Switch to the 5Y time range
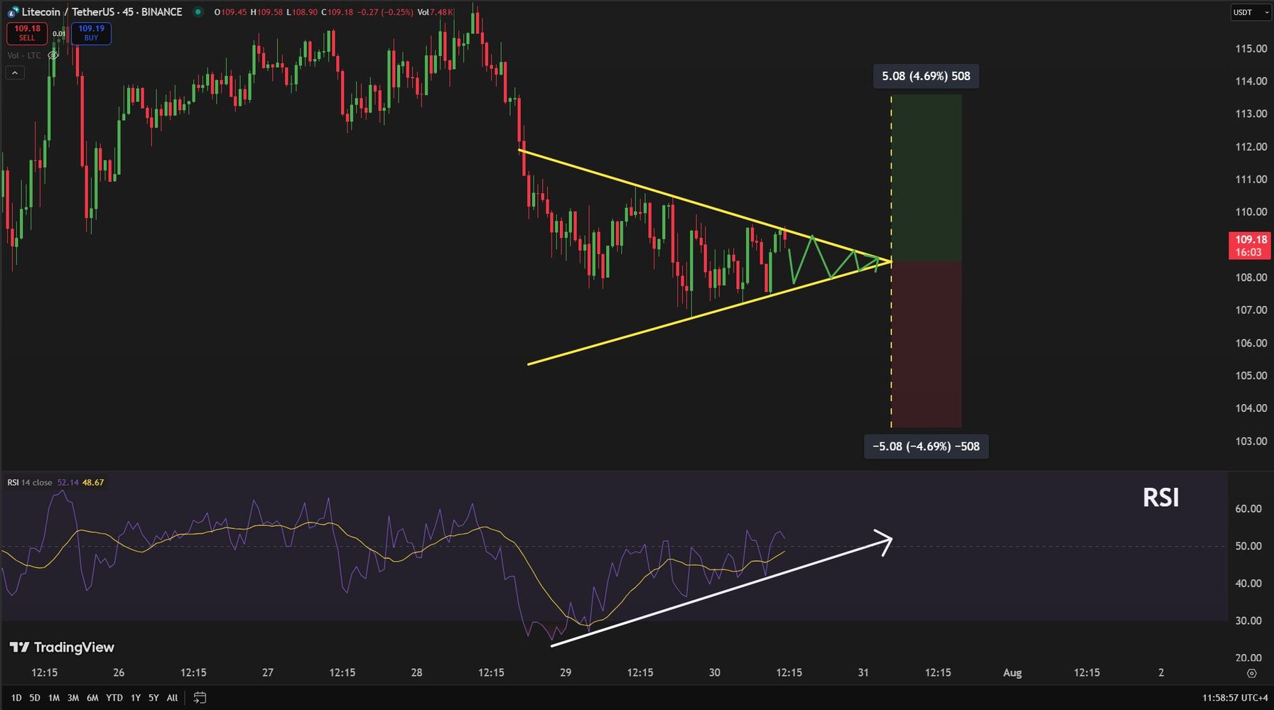1274x710 pixels. pyautogui.click(x=153, y=698)
